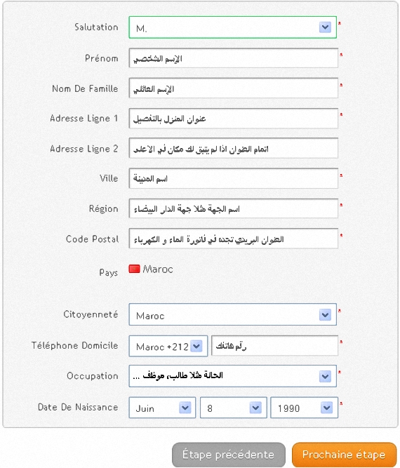Select the Région input field
Viewport: 400px width, 468px height.
click(234, 208)
